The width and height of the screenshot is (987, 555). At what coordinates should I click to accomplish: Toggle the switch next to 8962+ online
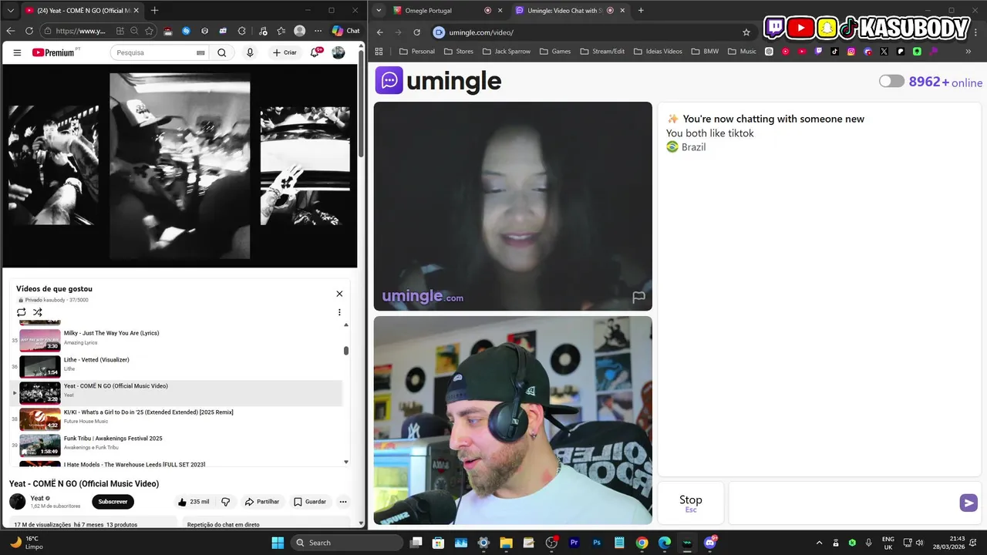click(x=891, y=82)
